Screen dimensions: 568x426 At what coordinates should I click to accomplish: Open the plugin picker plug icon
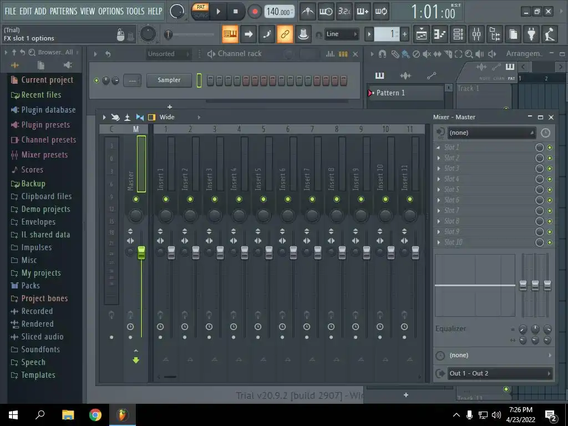click(531, 34)
